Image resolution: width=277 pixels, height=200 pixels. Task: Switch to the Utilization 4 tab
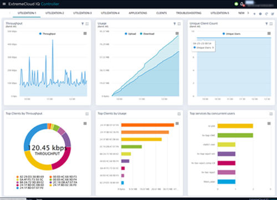coord(110,13)
